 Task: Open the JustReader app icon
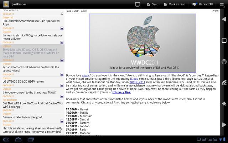[x=6, y=4]
